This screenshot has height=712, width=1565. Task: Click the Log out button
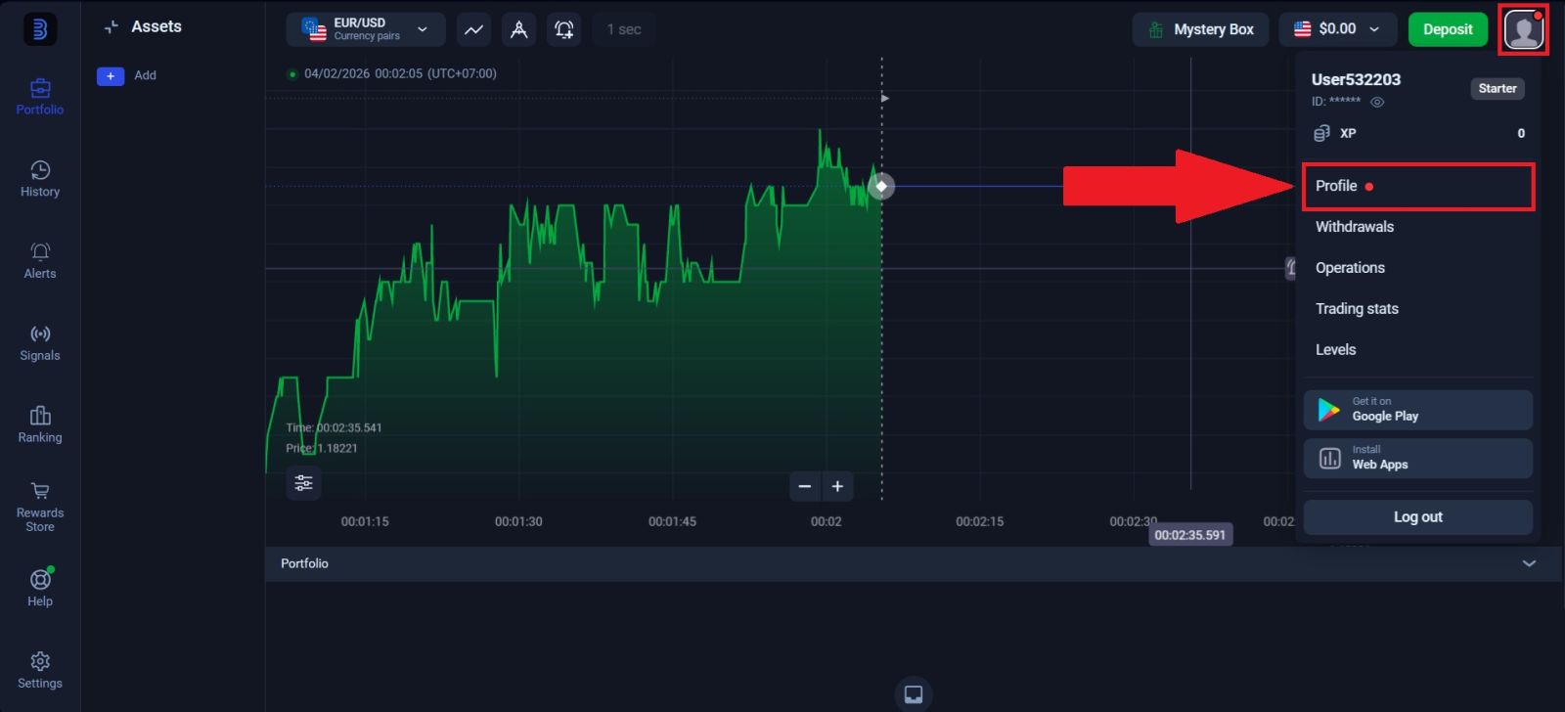[x=1417, y=517]
